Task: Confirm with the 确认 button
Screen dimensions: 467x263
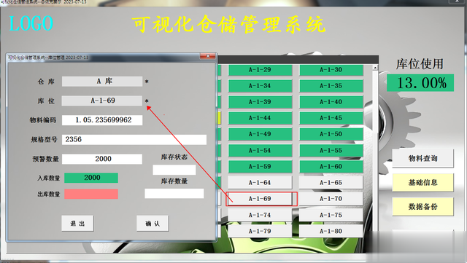Action: click(x=153, y=223)
